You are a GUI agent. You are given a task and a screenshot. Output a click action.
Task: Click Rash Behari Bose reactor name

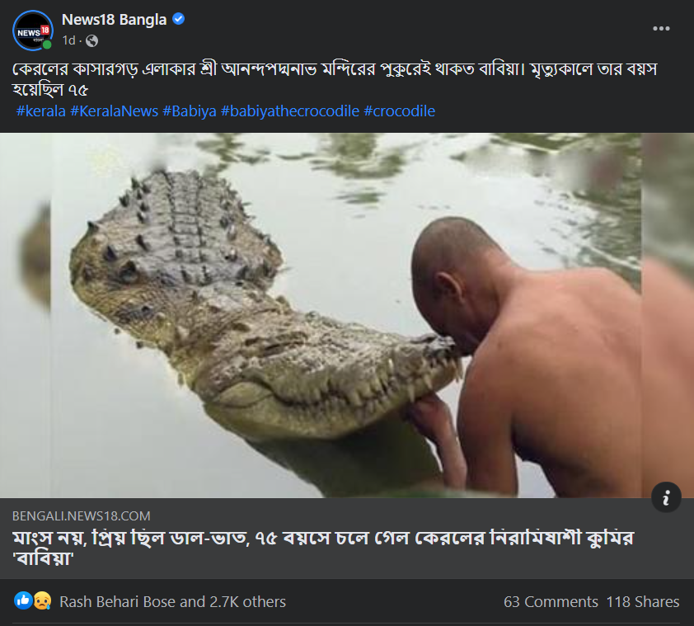110,601
